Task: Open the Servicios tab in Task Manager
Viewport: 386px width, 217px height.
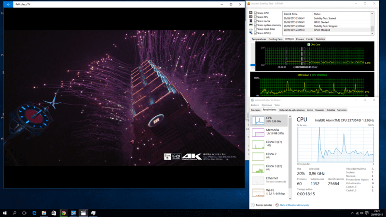Action: coord(342,110)
